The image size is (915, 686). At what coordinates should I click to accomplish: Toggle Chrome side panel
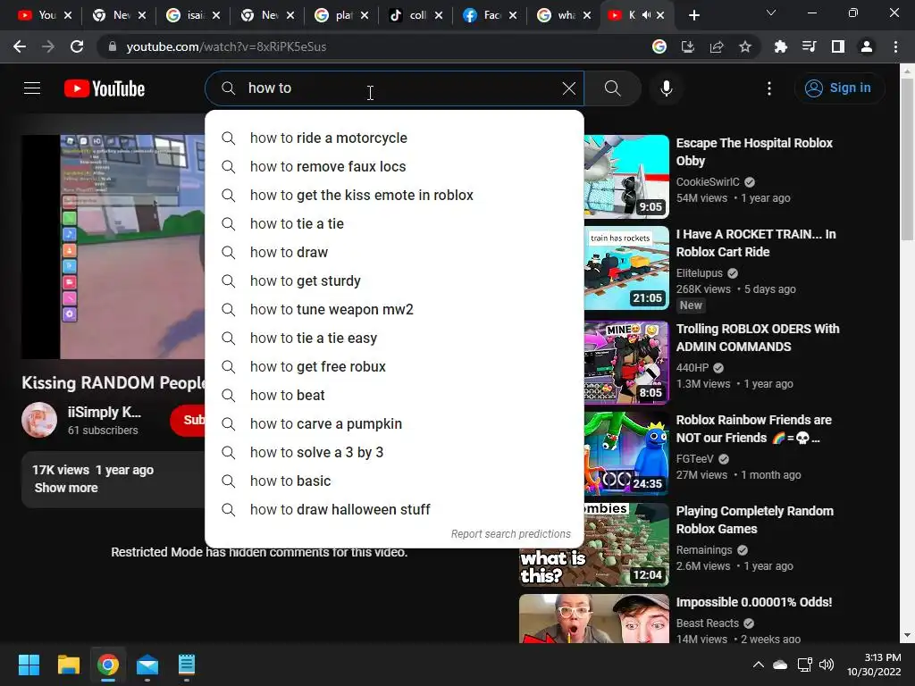click(x=838, y=46)
